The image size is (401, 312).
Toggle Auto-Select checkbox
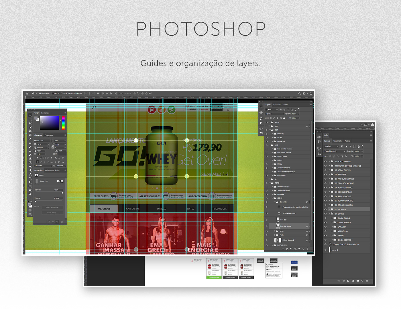point(40,93)
